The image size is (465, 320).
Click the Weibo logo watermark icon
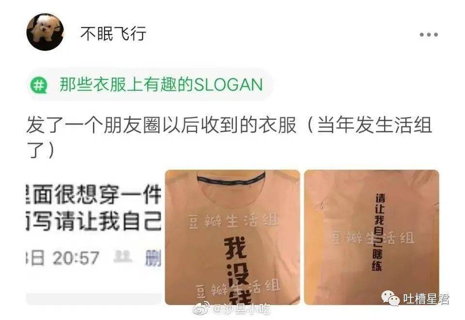click(202, 308)
